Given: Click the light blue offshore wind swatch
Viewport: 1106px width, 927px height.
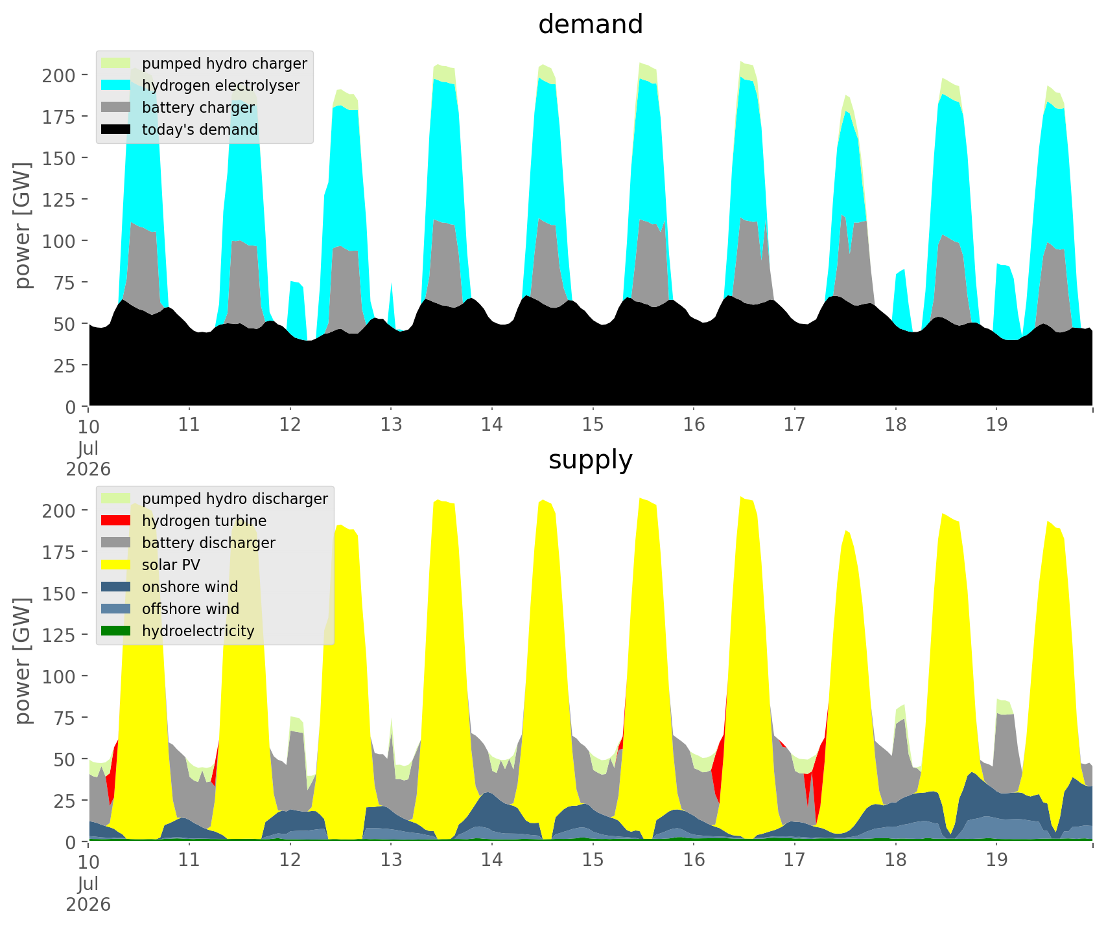Looking at the screenshot, I should tap(116, 609).
